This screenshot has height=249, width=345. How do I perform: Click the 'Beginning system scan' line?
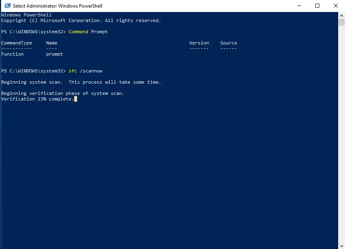pyautogui.click(x=81, y=82)
